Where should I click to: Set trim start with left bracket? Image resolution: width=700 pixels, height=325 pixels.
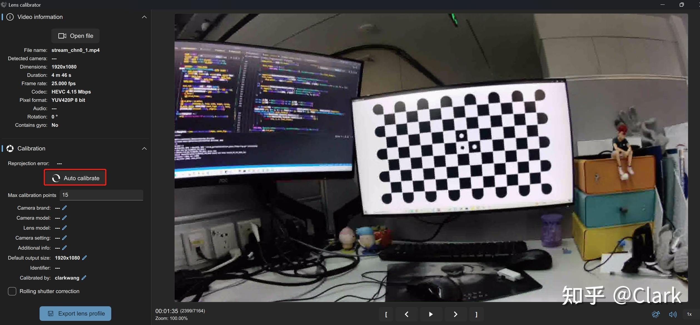[x=386, y=314]
